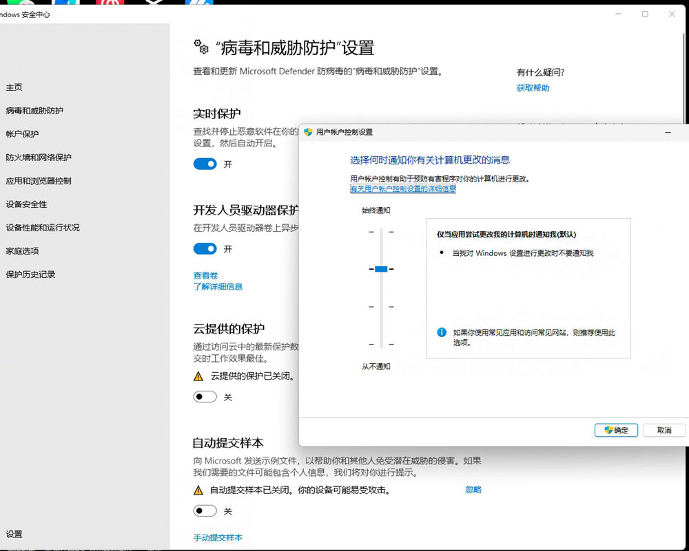This screenshot has width=689, height=551.
Task: Set UAC slider to the third notch
Action: [382, 307]
